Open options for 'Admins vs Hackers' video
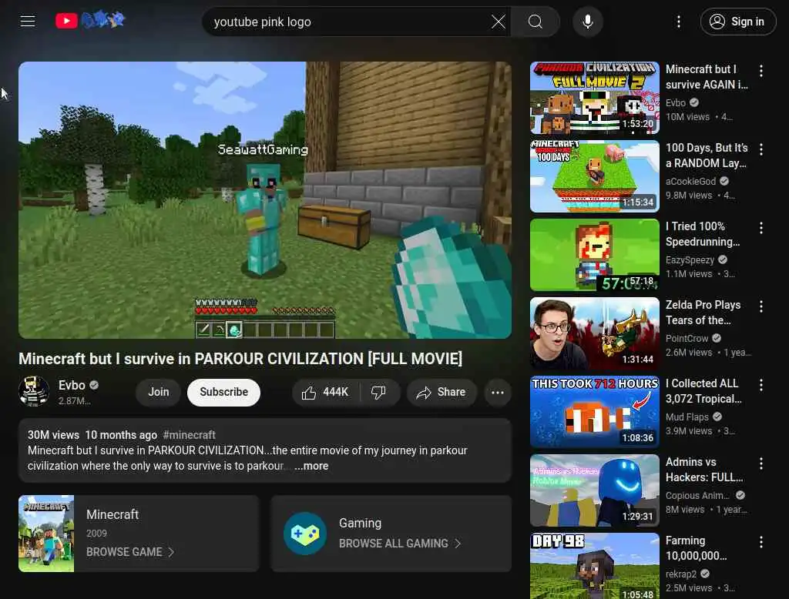This screenshot has height=599, width=789. 761,463
